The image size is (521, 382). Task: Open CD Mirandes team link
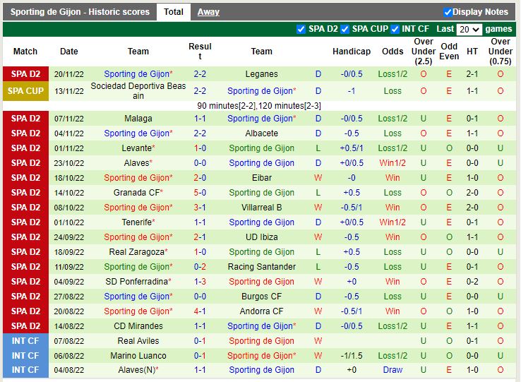tap(138, 326)
